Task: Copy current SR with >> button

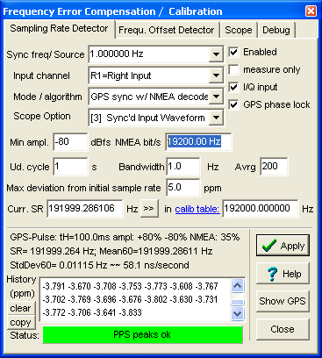Action: tap(149, 209)
